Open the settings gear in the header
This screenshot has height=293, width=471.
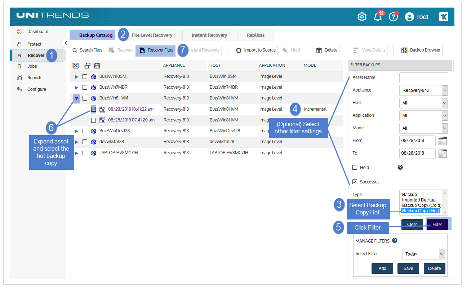pos(362,17)
